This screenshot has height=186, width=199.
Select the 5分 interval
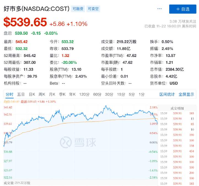pyautogui.click(x=132, y=94)
